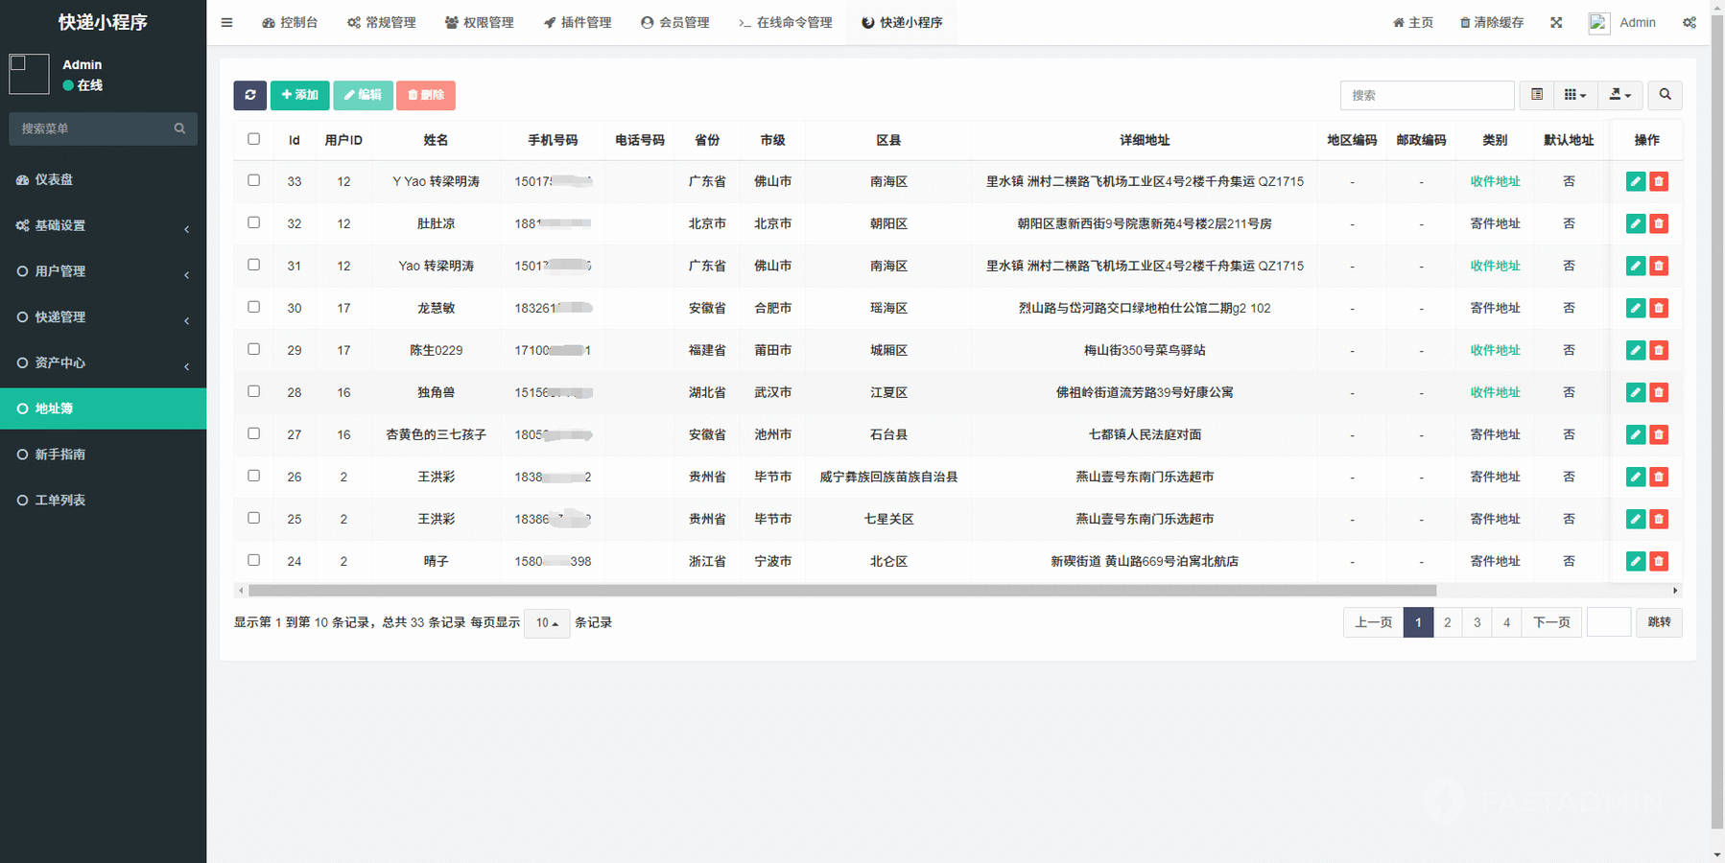Select the checkbox for row Id 32
Viewport: 1725px width, 863px height.
tap(253, 222)
